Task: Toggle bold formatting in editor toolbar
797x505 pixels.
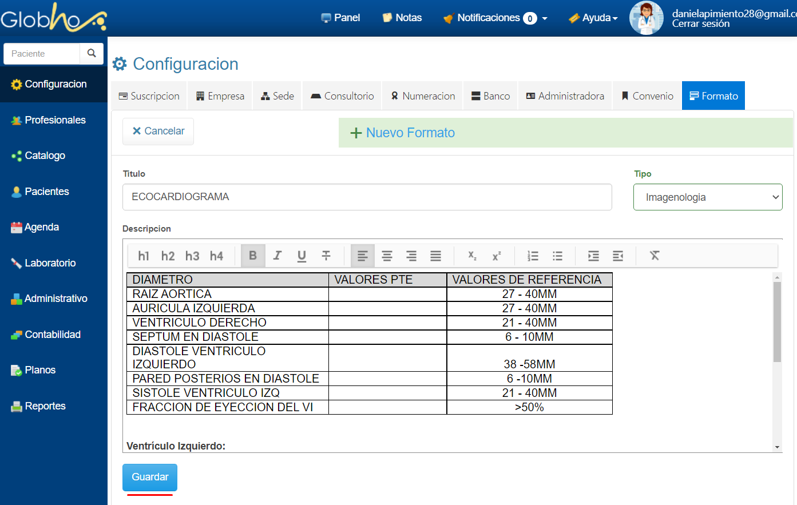Action: pyautogui.click(x=253, y=256)
